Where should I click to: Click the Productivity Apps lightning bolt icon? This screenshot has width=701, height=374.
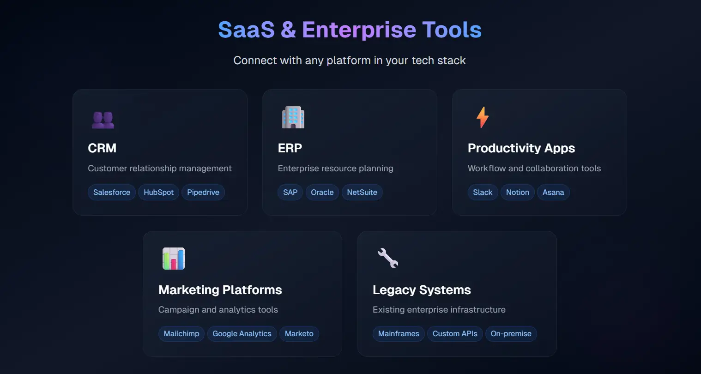483,117
